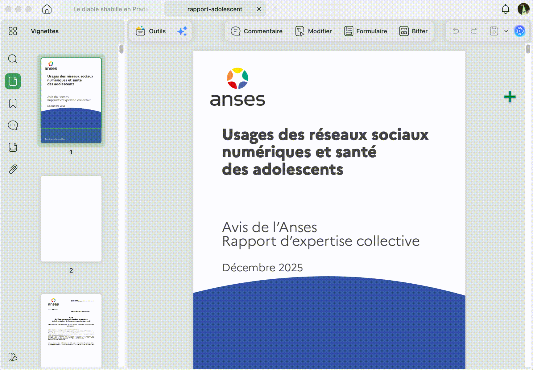Open the blue AI chat button
The height and width of the screenshot is (370, 533).
coord(520,31)
